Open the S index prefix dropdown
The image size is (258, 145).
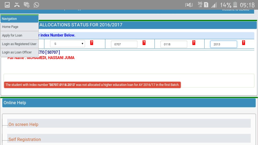click(x=67, y=44)
